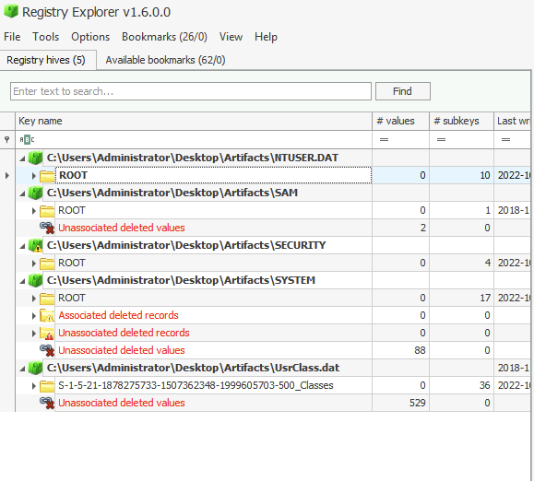The image size is (534, 481).
Task: Click the Associated deleted records folder icon
Action: pyautogui.click(x=47, y=316)
